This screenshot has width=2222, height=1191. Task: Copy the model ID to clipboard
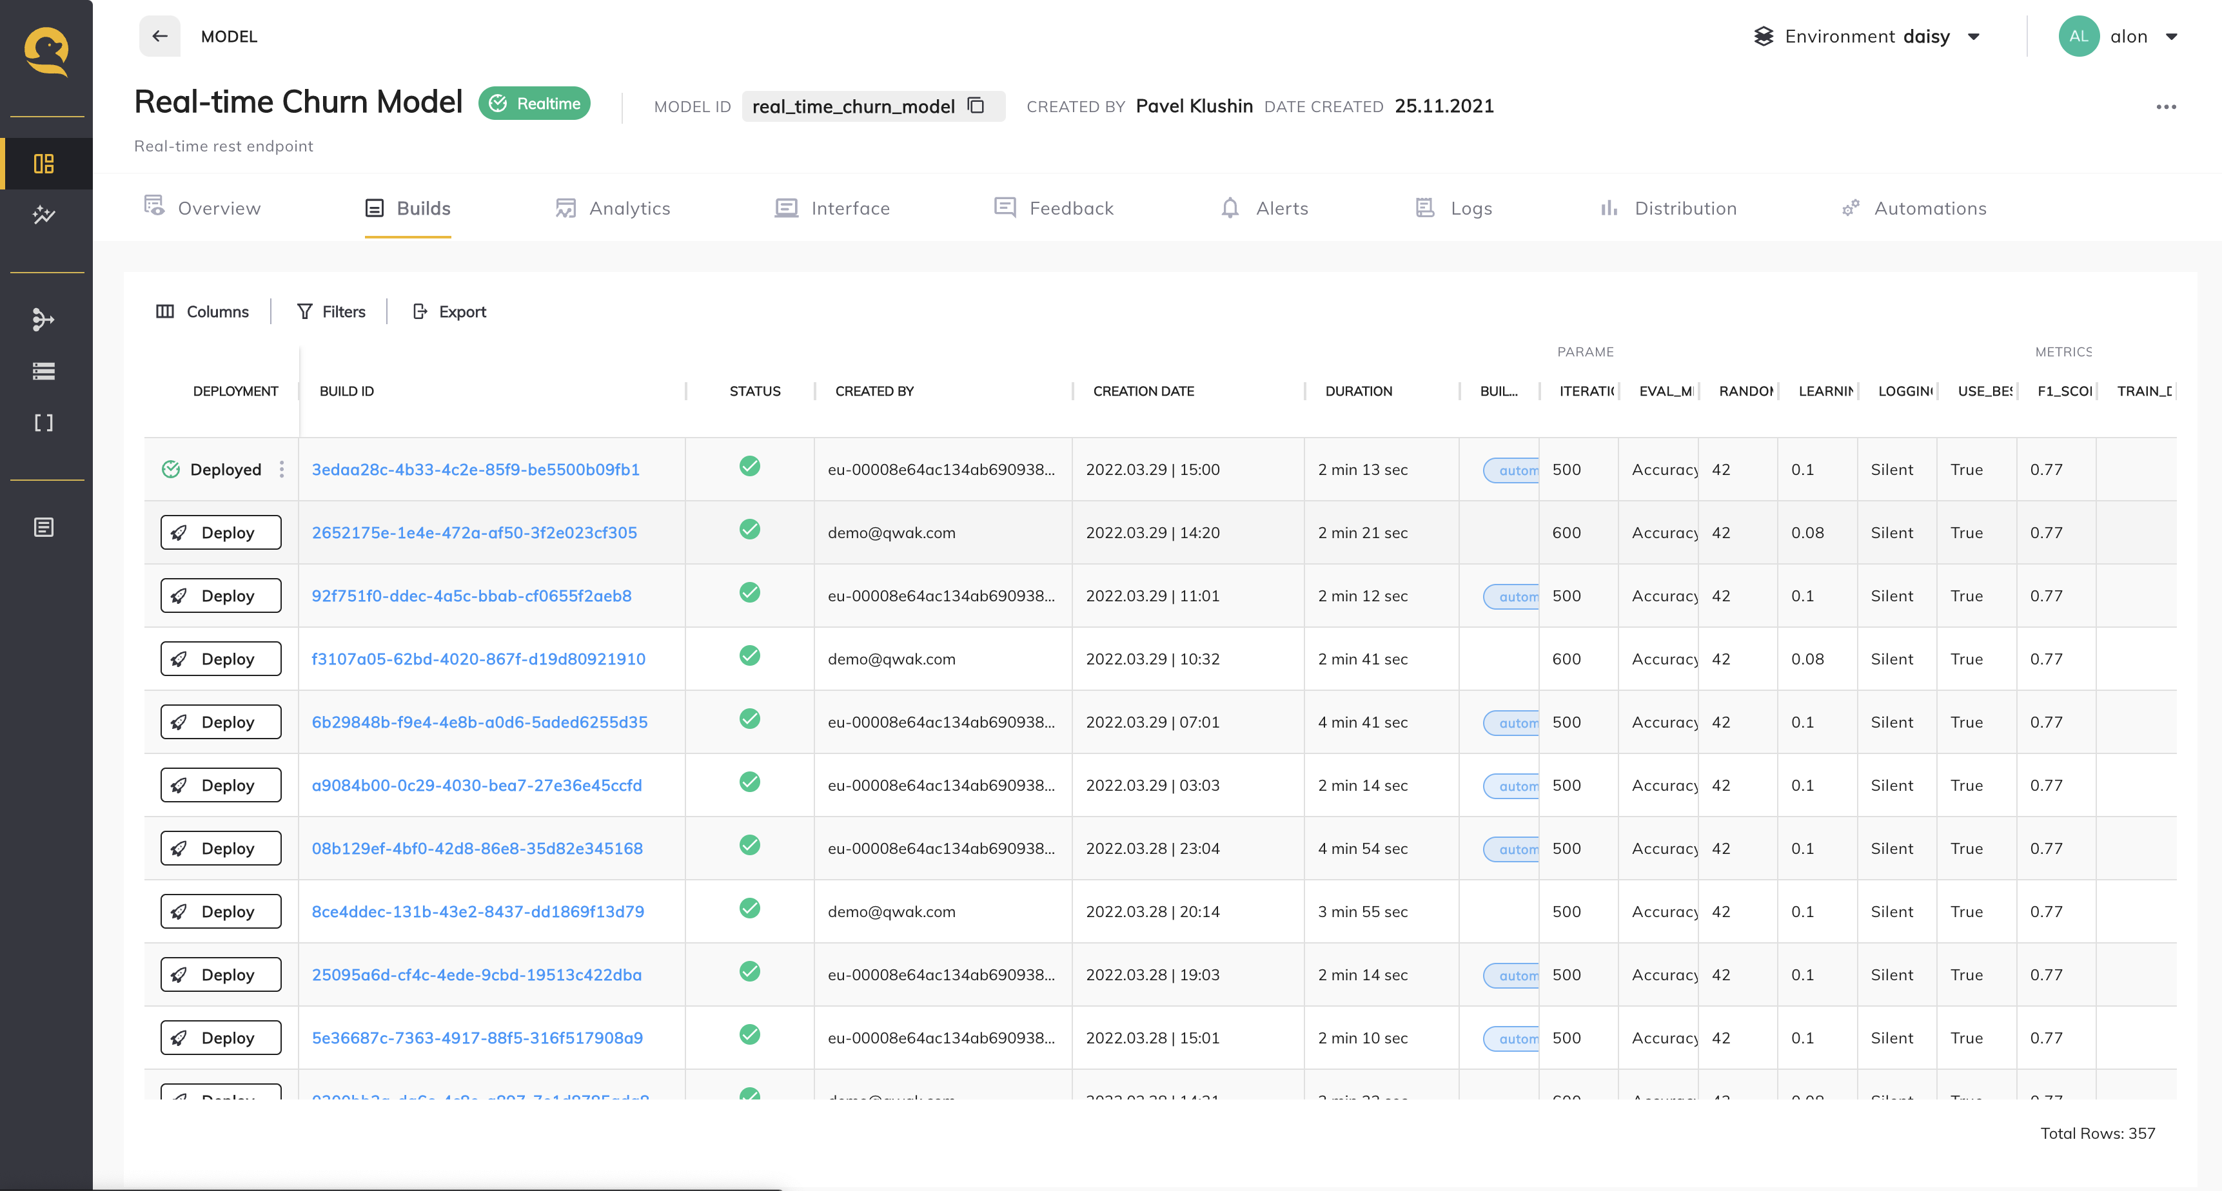(x=976, y=105)
